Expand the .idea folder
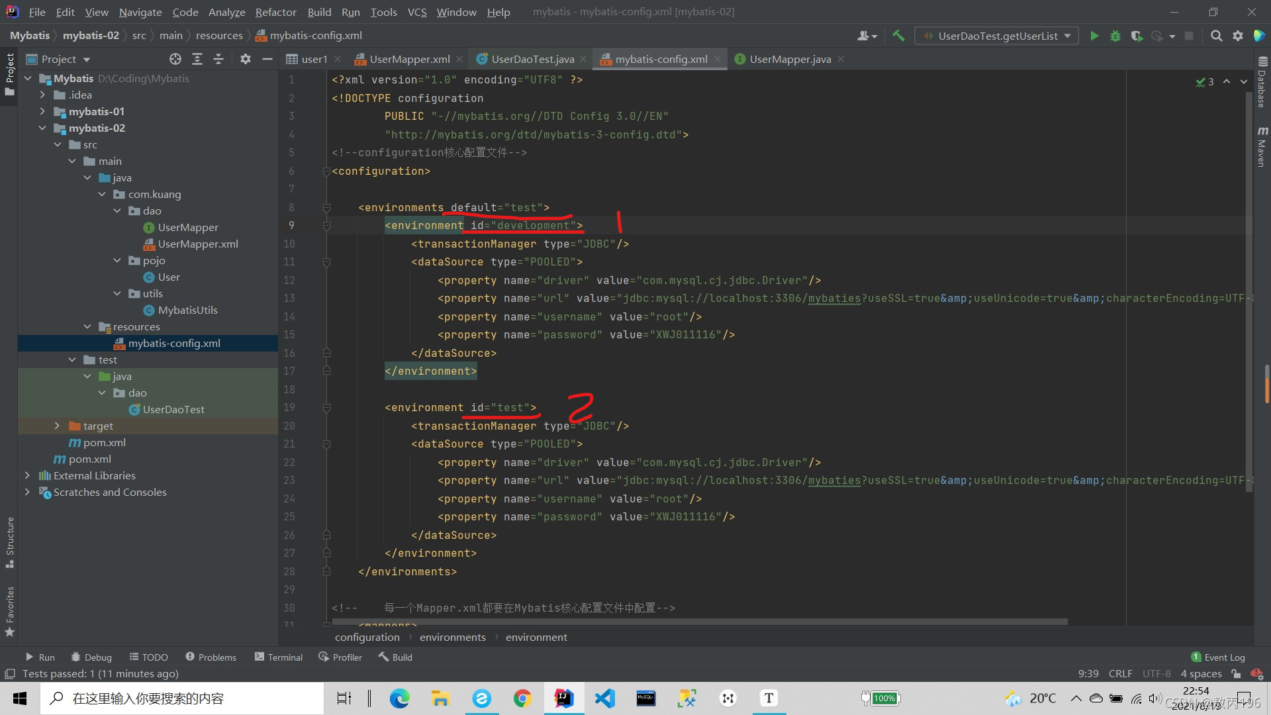Screen dimensions: 1271x715 [42, 95]
